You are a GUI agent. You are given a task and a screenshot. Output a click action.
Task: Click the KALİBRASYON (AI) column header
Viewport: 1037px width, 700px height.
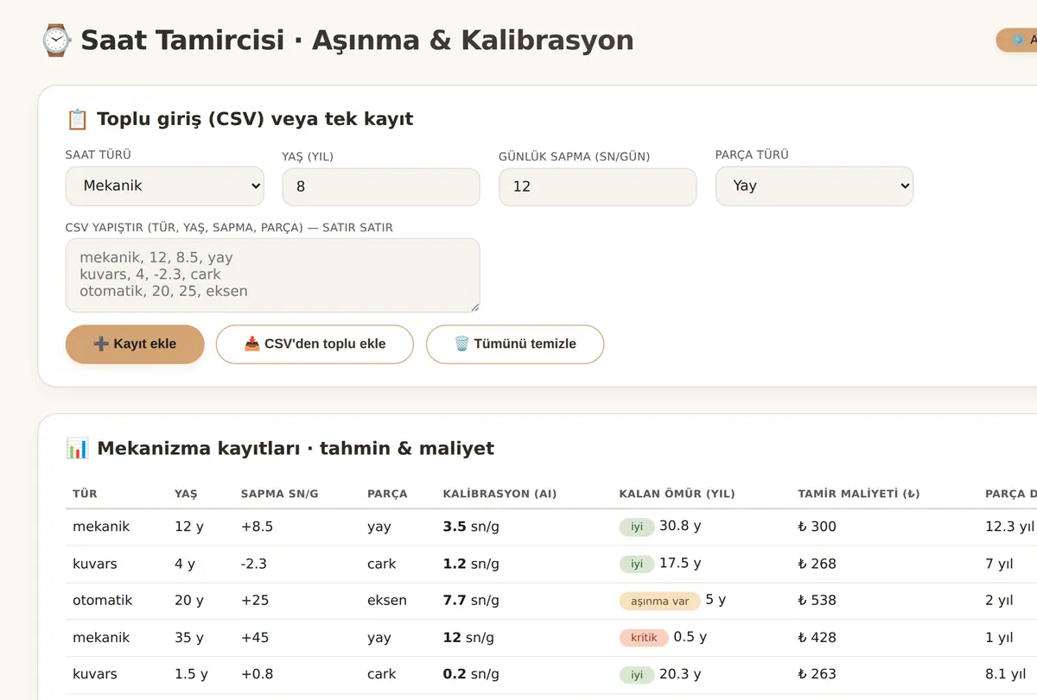(499, 494)
